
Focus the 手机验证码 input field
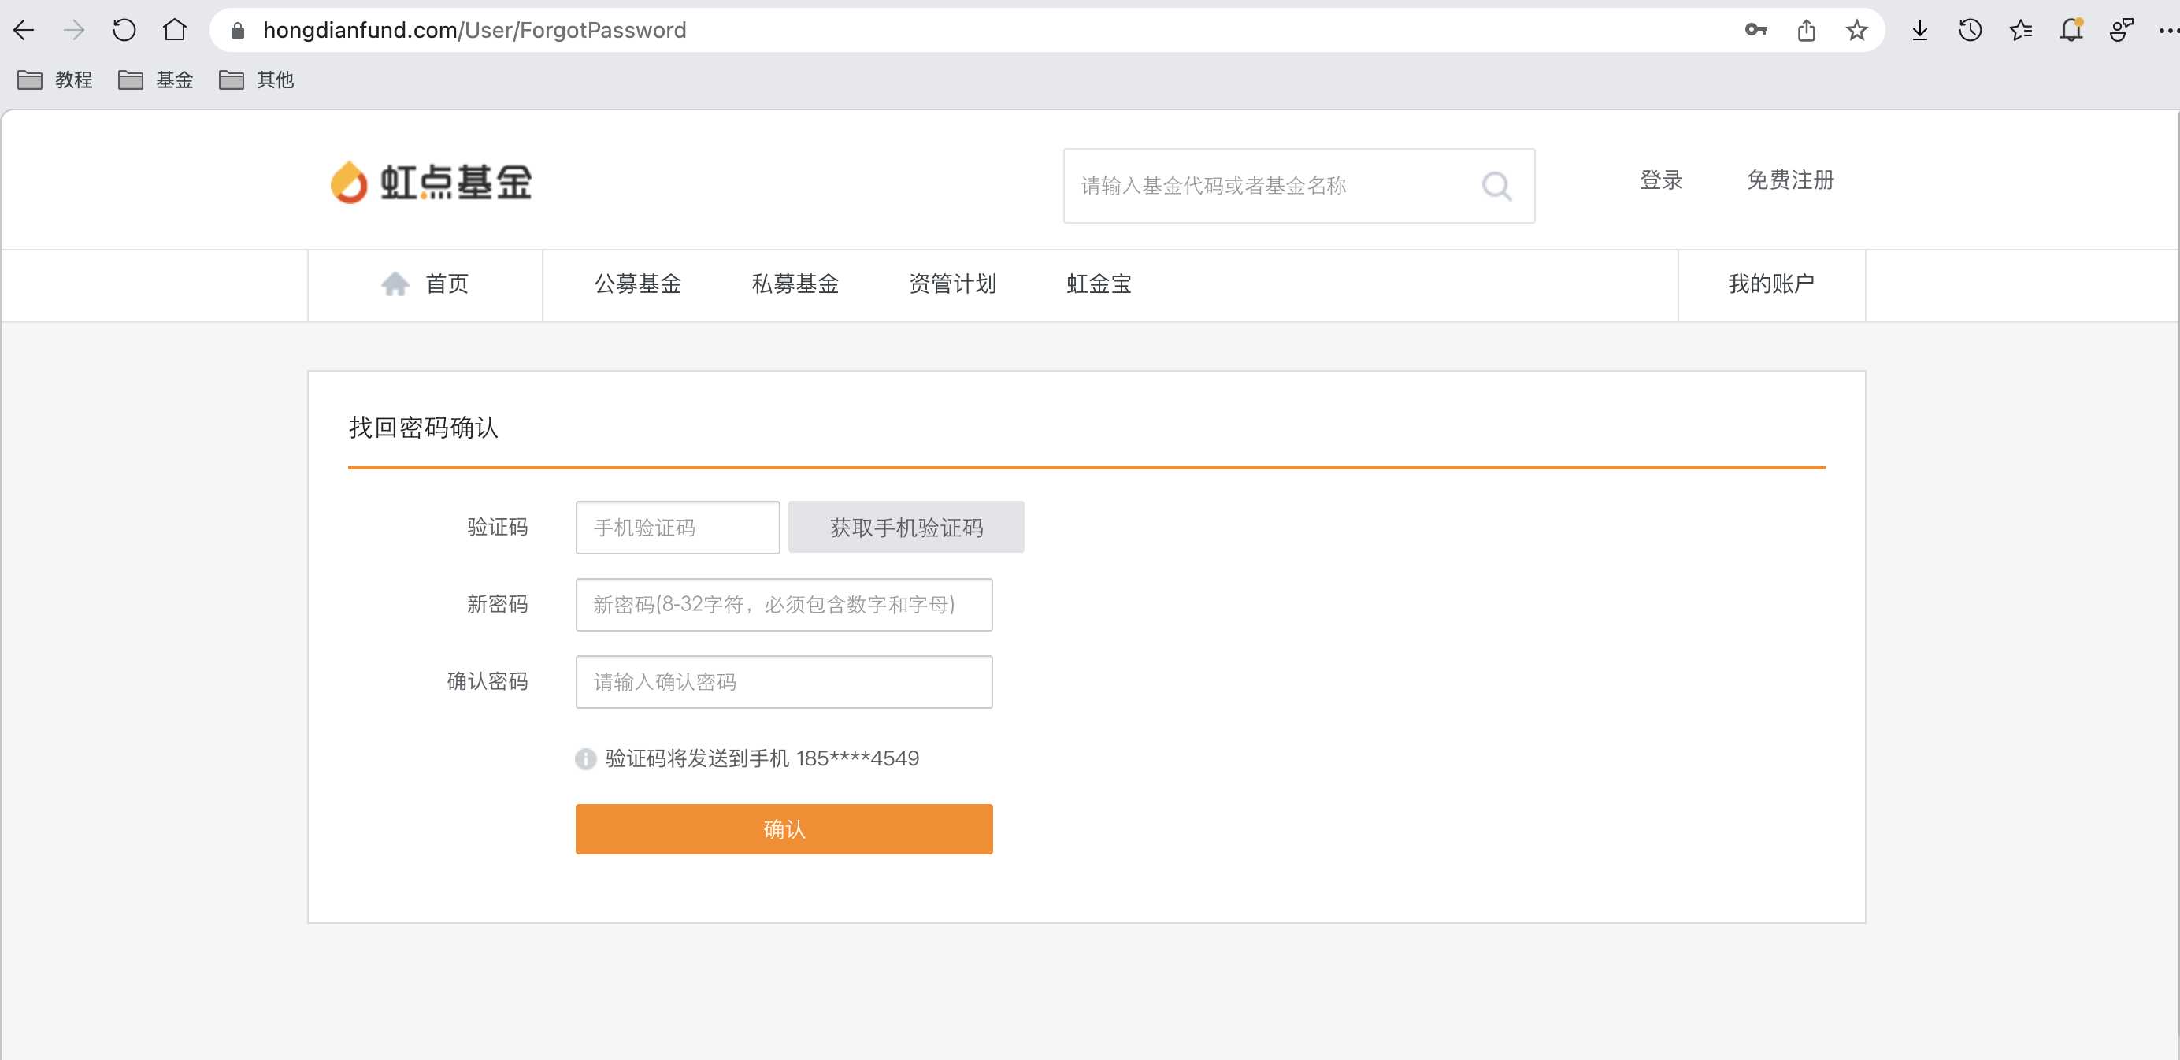click(678, 528)
